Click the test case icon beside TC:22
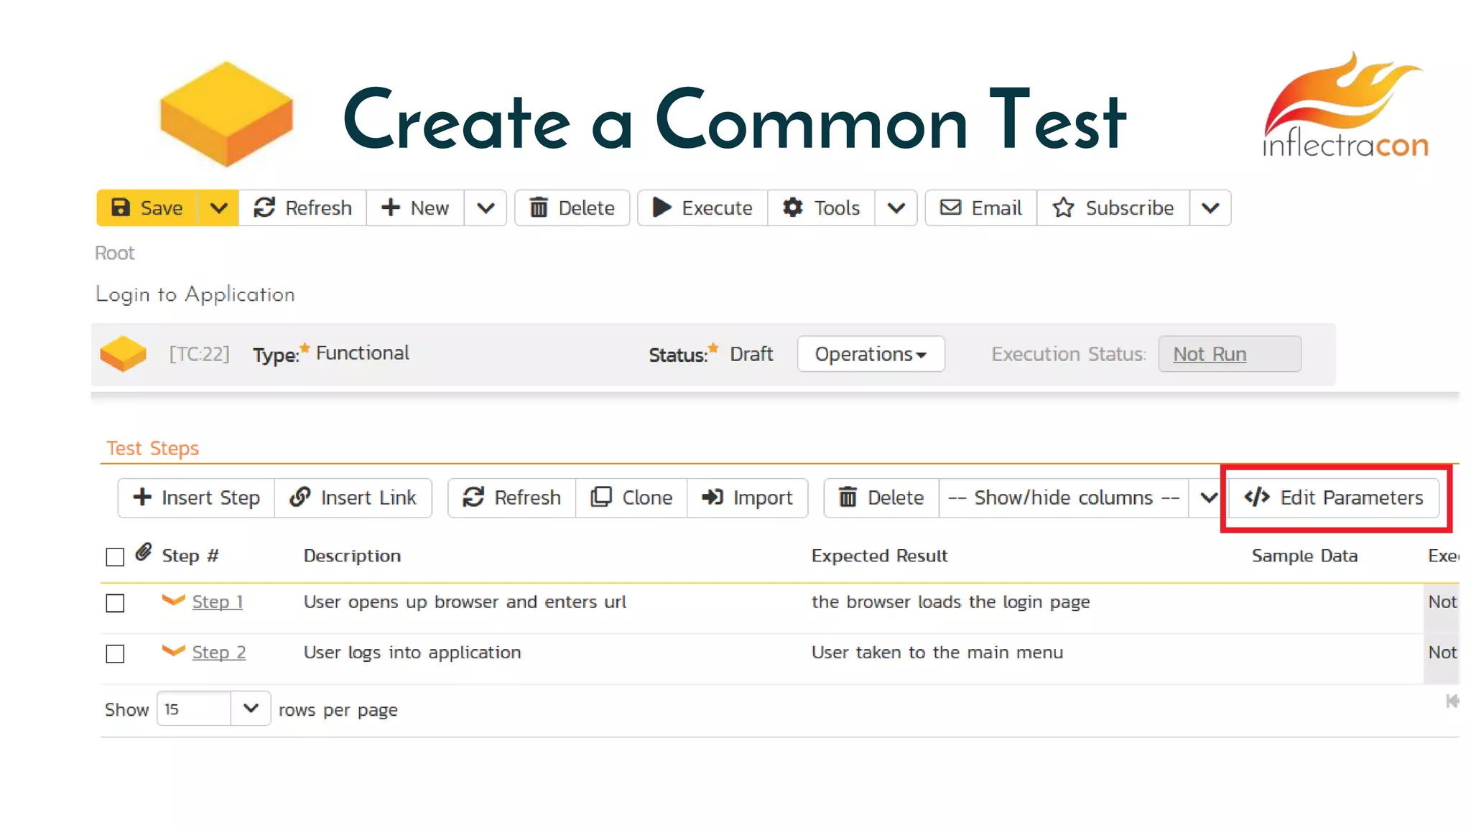This screenshot has width=1471, height=827. pos(123,354)
